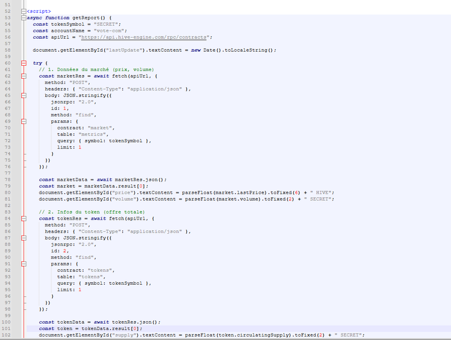
Task: Click the "tokens" contract string on line 92
Action: (x=100, y=270)
